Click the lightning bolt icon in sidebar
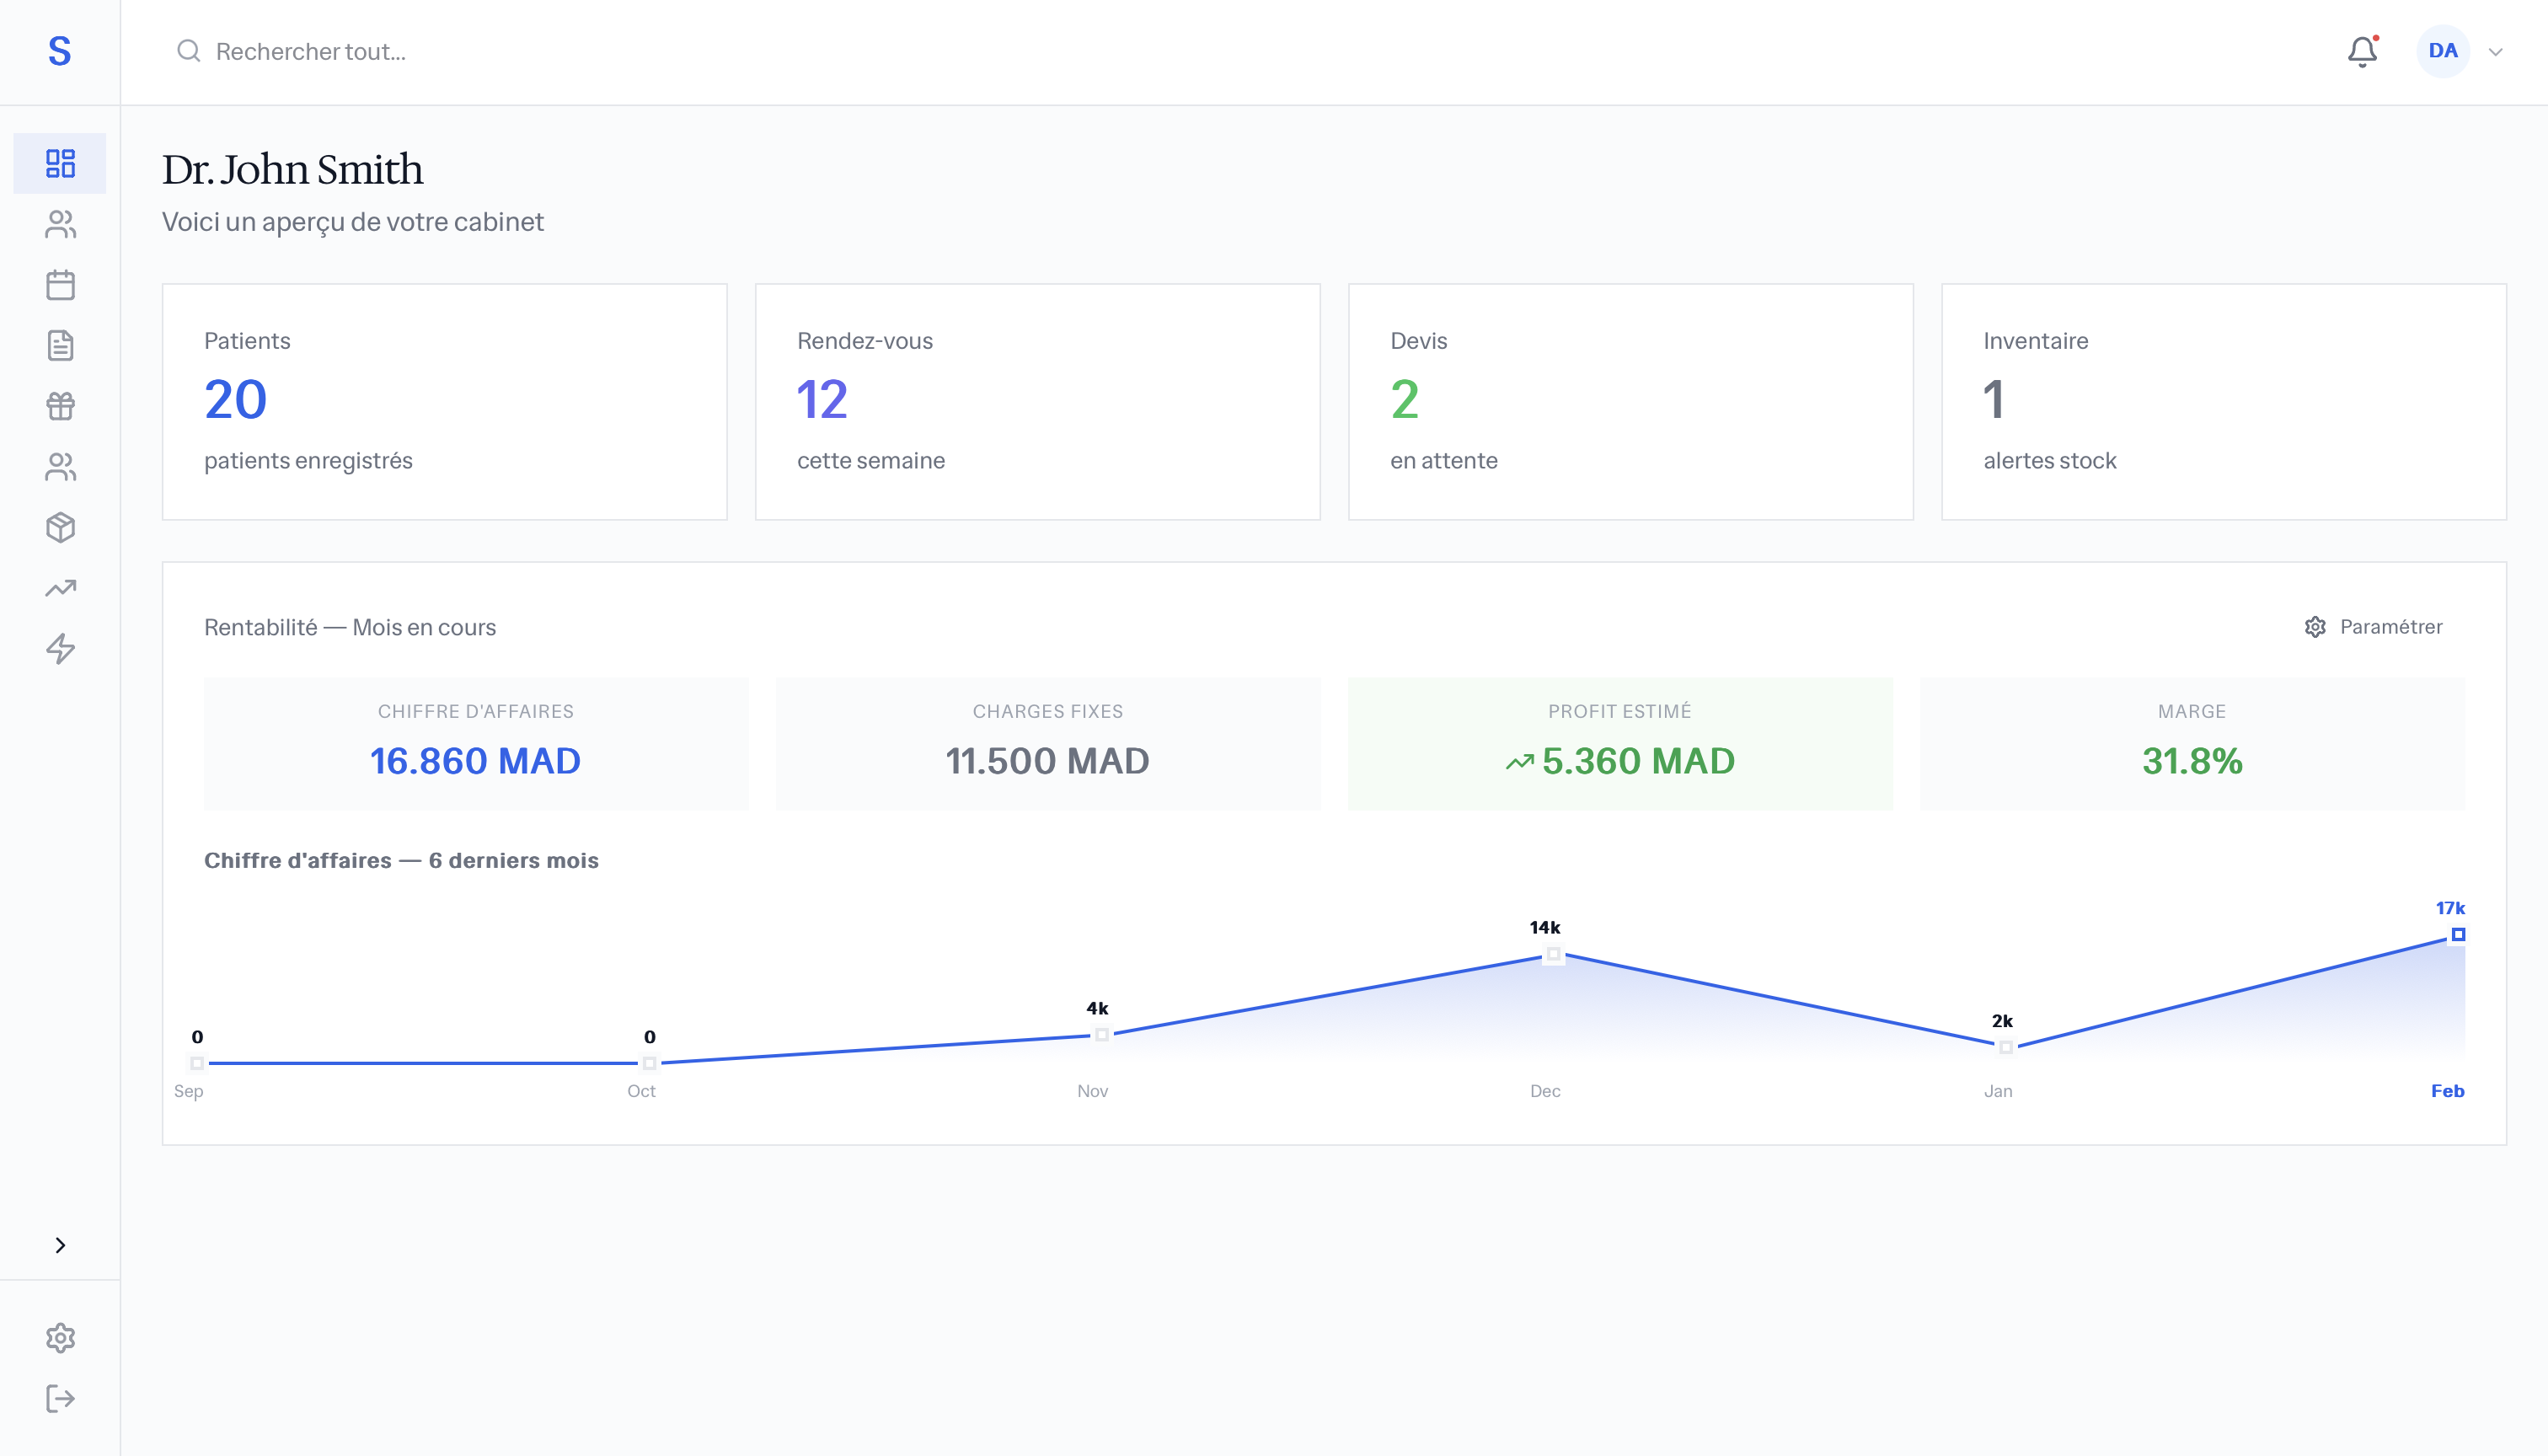 pos(60,649)
